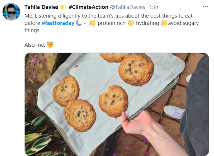Open the @TahliaDavies handle link
The image size is (214, 156).
pos(128,7)
